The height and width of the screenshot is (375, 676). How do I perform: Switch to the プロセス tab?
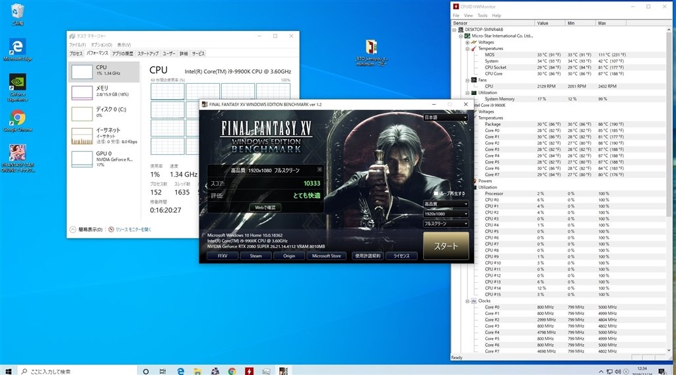(x=76, y=53)
